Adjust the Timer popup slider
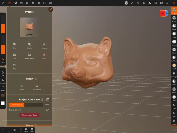The width and height of the screenshot is (177, 133). pos(26,105)
